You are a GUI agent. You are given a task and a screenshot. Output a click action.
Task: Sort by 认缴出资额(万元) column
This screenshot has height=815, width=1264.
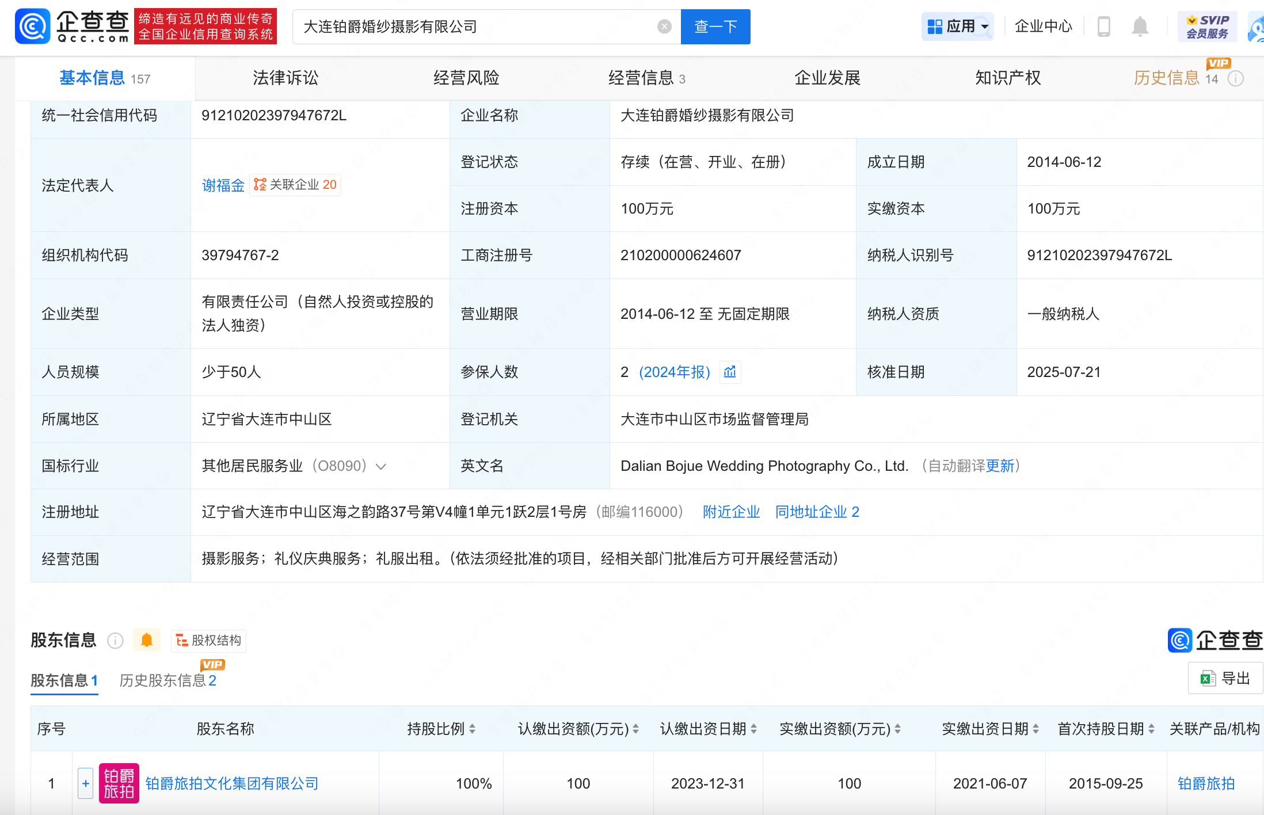tap(636, 729)
